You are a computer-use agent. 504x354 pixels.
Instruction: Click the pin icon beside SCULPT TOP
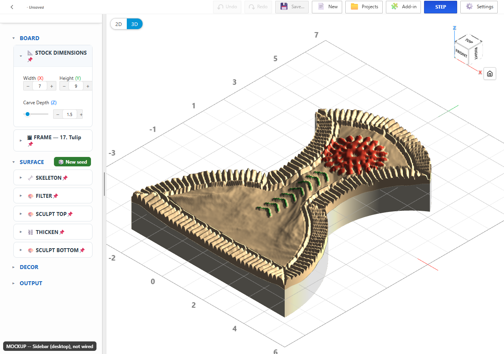[x=70, y=214]
